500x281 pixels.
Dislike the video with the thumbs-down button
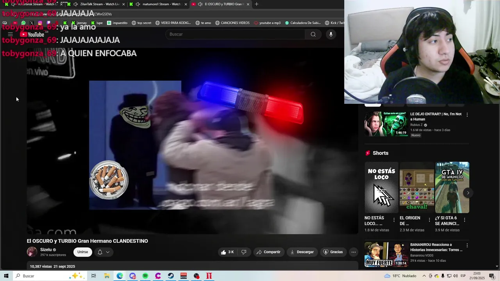244,252
